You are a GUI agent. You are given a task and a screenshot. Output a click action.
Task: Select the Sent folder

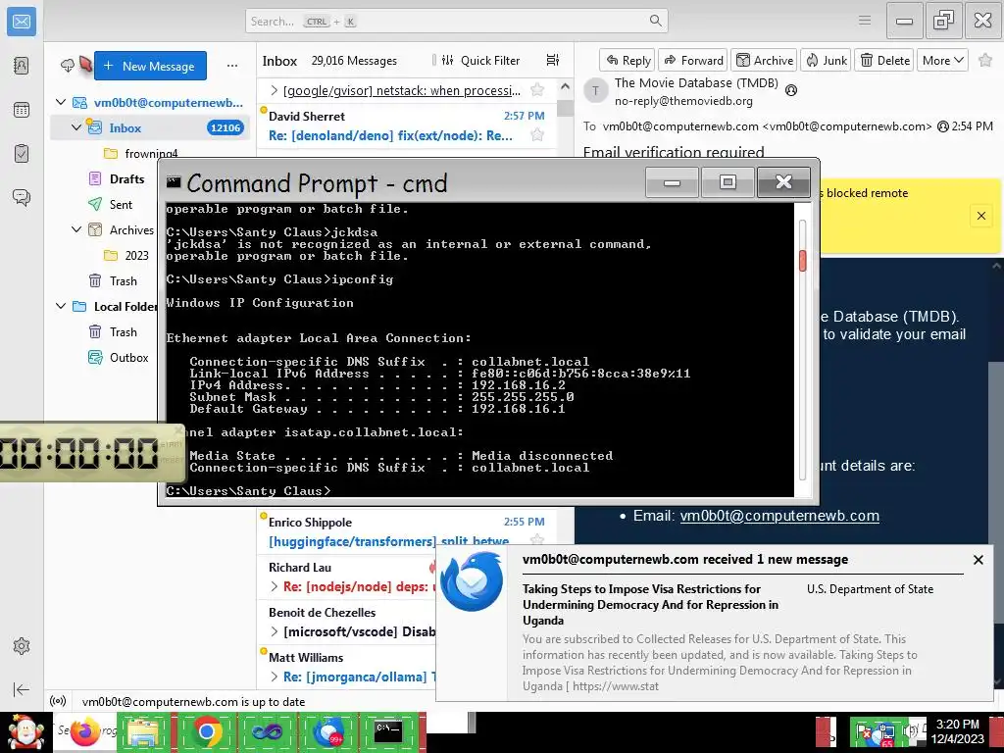121,204
